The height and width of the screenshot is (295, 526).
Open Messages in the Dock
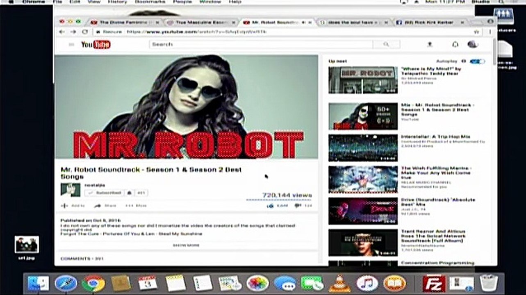[285, 283]
